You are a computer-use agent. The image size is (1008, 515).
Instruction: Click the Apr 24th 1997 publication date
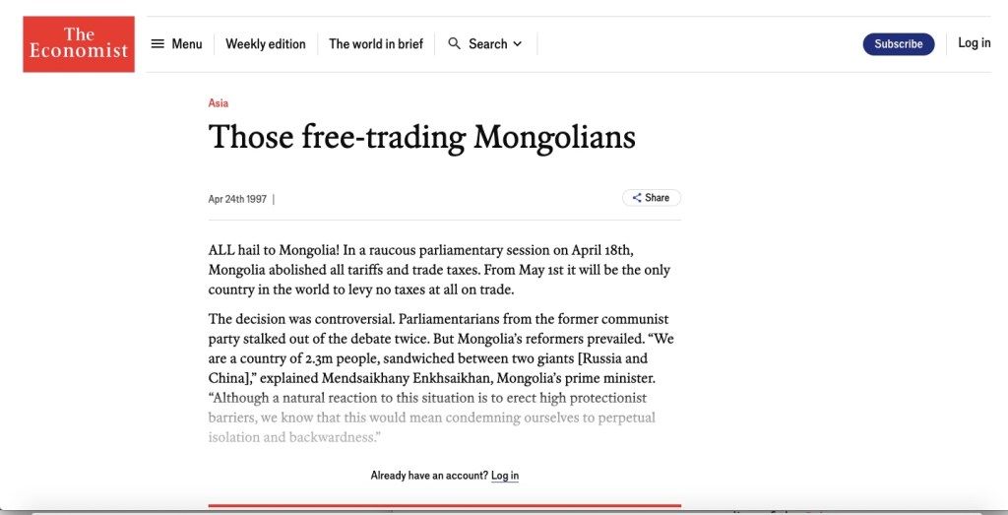click(x=237, y=199)
